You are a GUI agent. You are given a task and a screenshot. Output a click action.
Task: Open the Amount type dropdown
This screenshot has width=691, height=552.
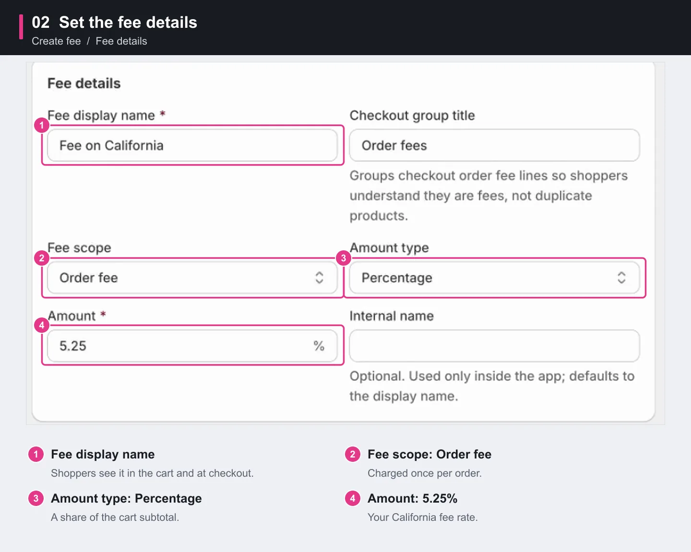point(494,278)
